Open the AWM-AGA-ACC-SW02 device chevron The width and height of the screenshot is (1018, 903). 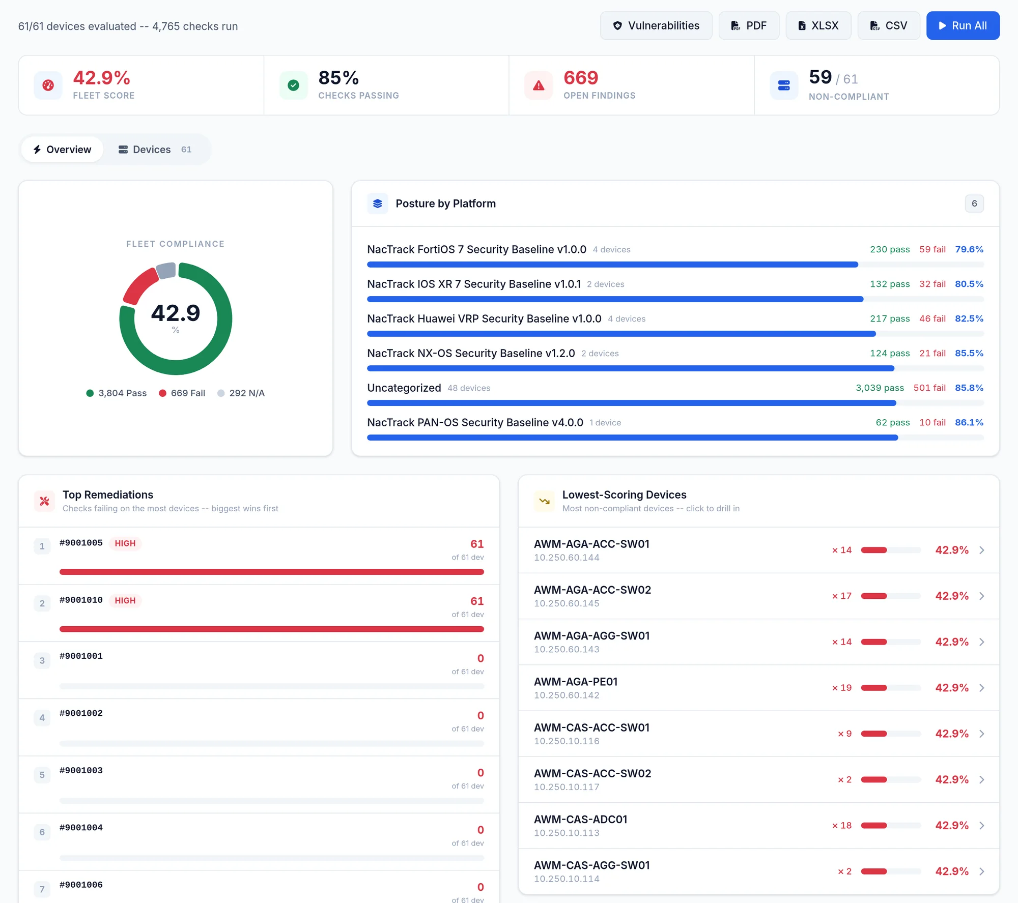[982, 596]
